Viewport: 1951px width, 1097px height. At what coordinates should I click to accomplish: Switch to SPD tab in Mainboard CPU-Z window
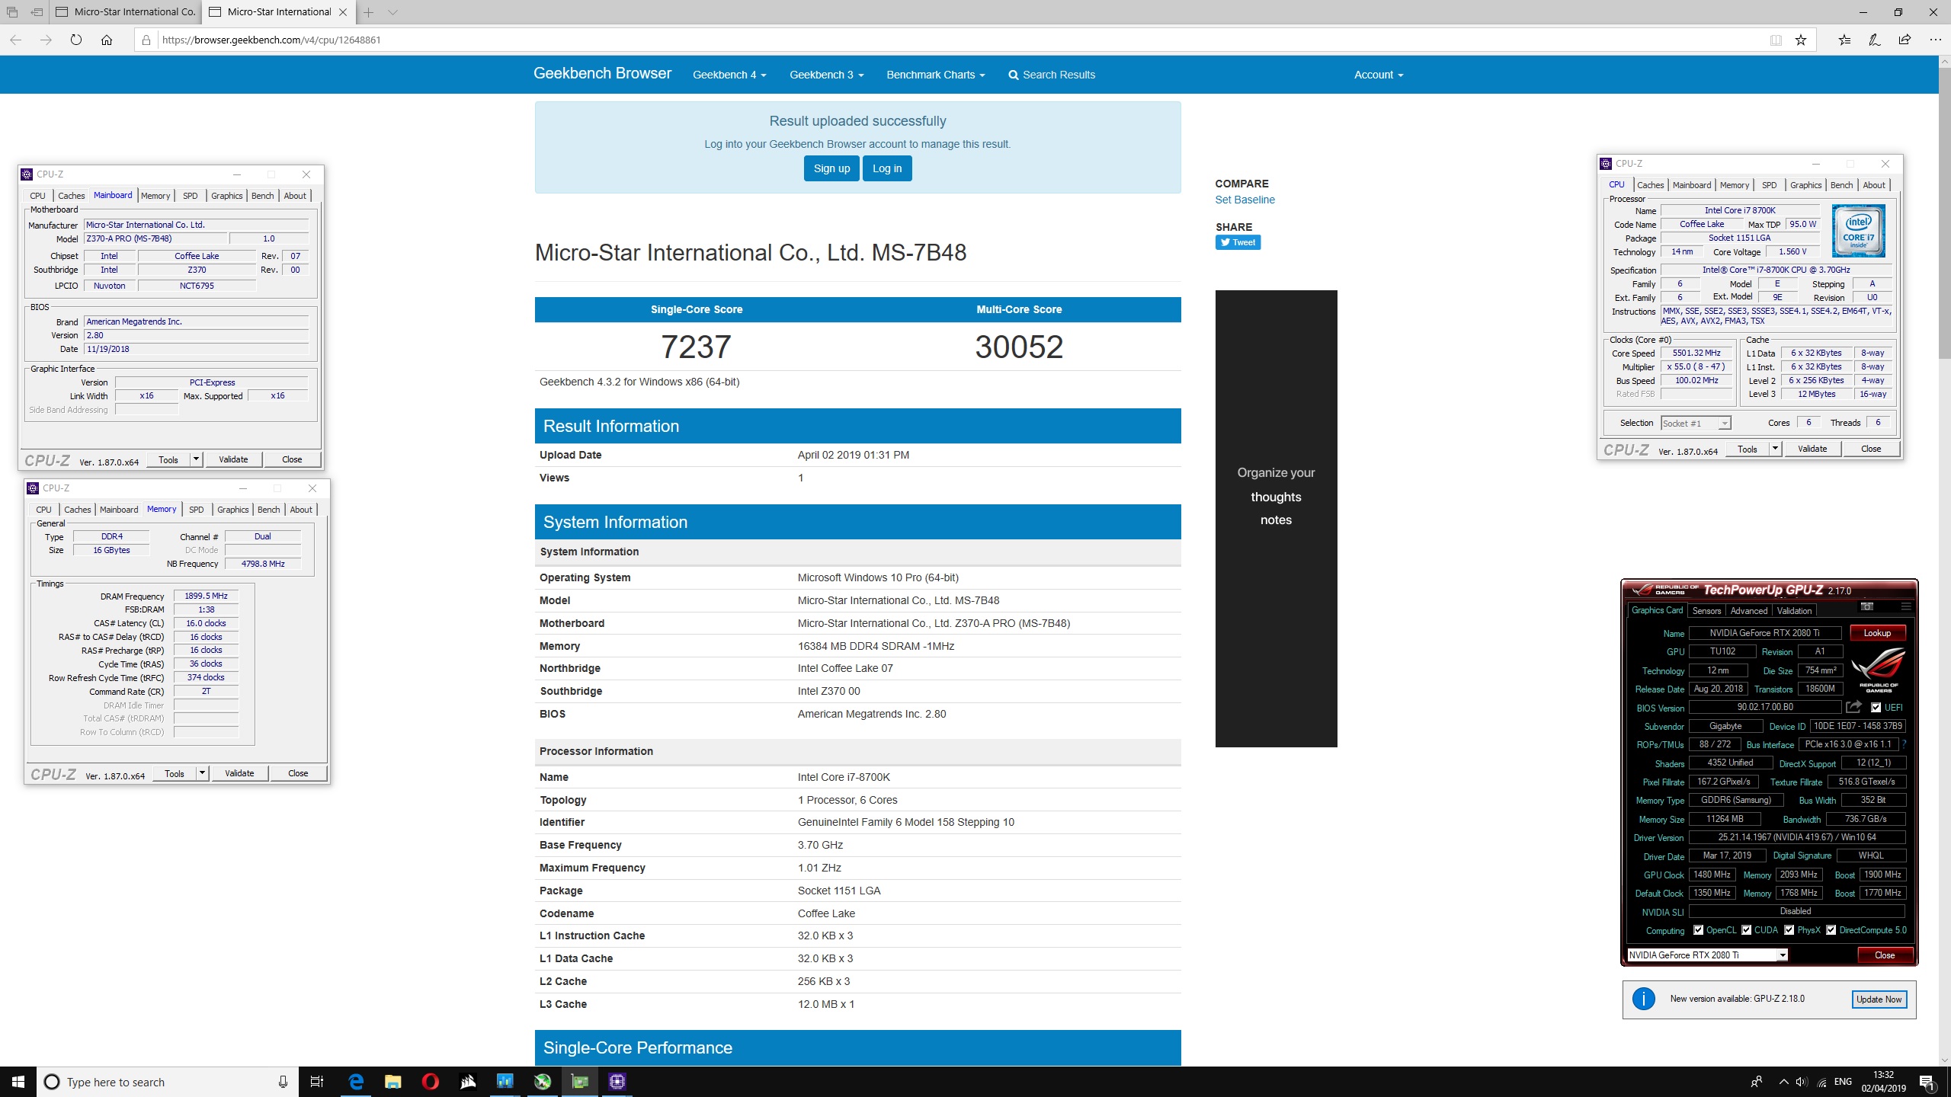point(191,196)
